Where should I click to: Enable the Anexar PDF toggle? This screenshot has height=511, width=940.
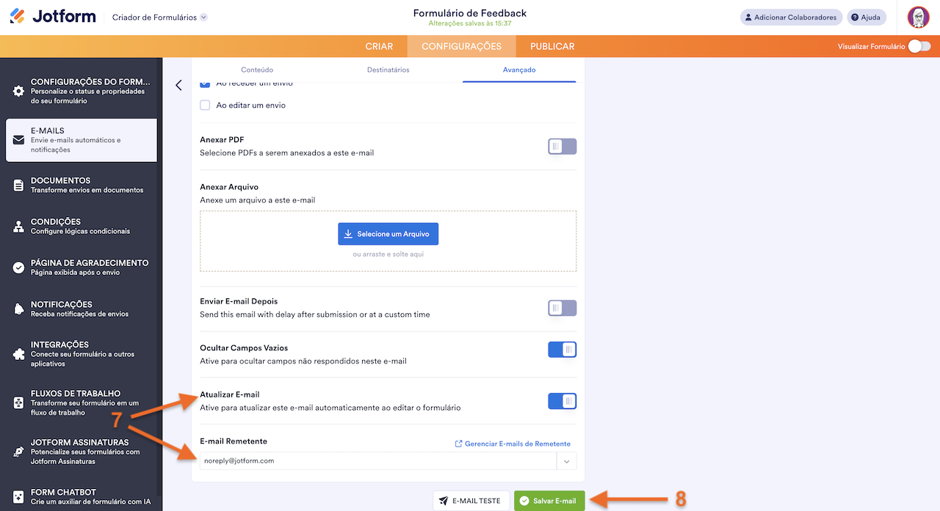[562, 147]
